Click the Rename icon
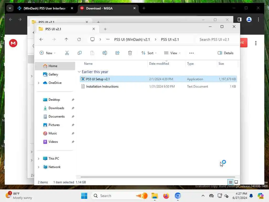This screenshot has width=269, height=202. point(105,53)
